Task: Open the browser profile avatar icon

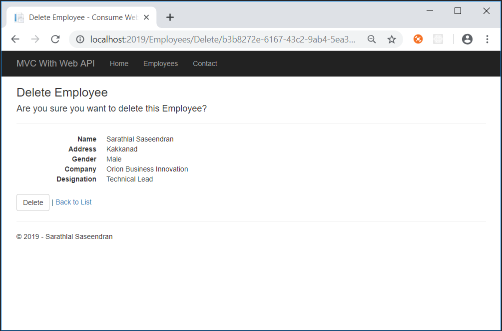Action: click(x=467, y=39)
